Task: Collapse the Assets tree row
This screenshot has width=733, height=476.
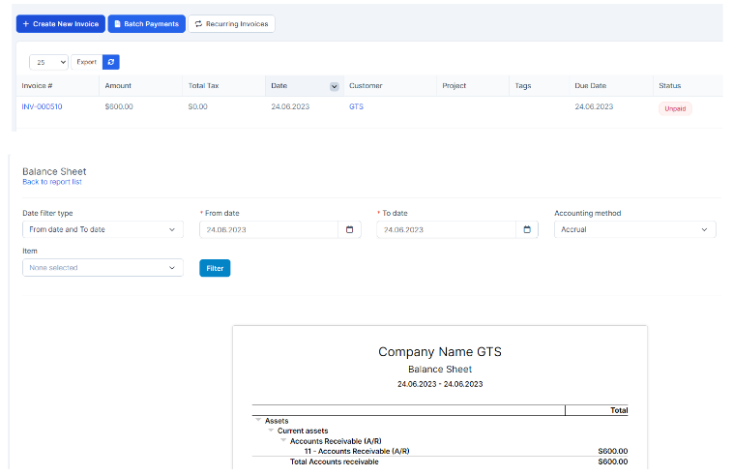Action: (x=258, y=420)
